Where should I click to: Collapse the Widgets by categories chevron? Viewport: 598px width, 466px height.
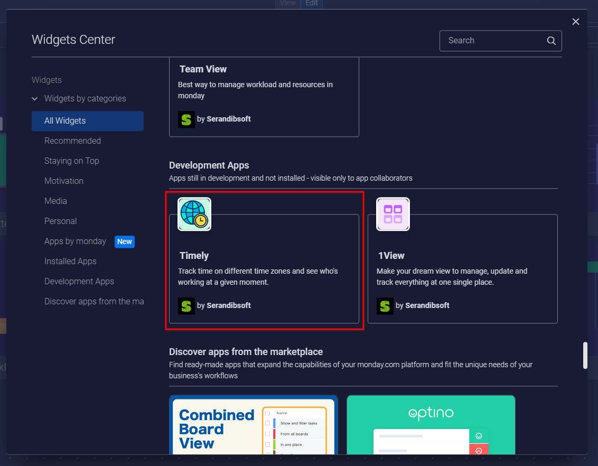[x=35, y=99]
